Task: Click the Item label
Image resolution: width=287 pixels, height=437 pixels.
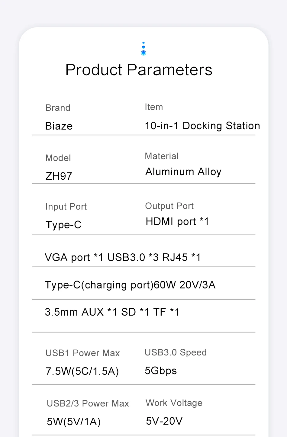Action: 154,107
